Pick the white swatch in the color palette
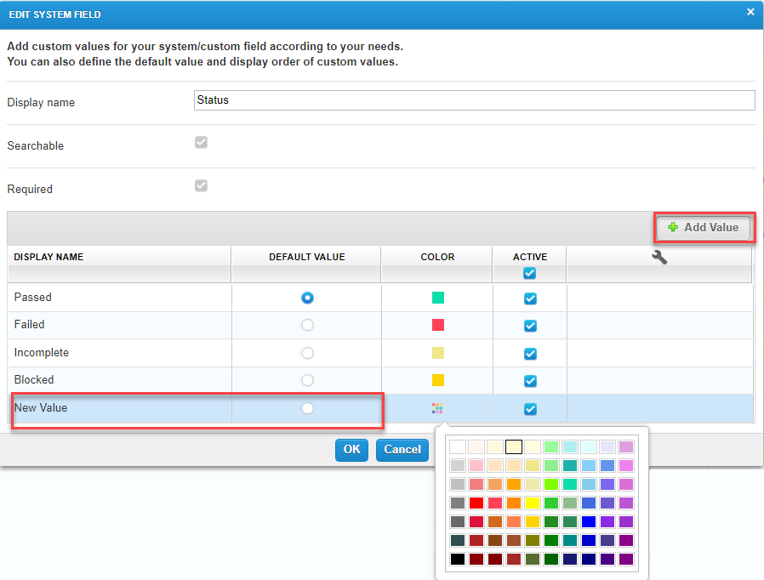The width and height of the screenshot is (764, 580). pyautogui.click(x=458, y=446)
